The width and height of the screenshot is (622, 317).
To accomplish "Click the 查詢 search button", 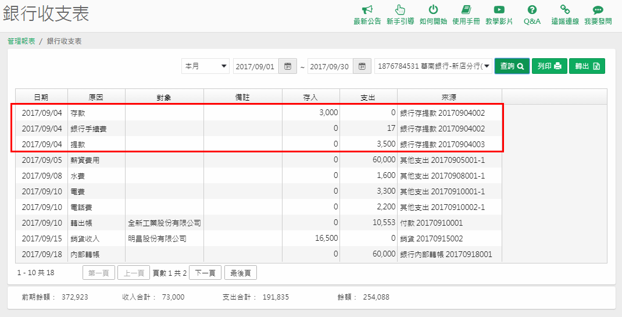I will click(512, 66).
